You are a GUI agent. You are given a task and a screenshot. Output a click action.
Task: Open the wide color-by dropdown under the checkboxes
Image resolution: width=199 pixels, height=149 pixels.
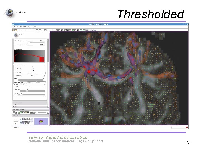point(33,73)
